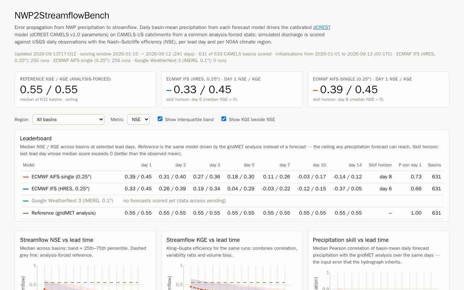Click the Precipitation skill vs lead time heading
Viewport: 464px width, 290px height.
tap(351, 240)
